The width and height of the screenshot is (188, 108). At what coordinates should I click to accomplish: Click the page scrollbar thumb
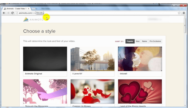(185, 26)
